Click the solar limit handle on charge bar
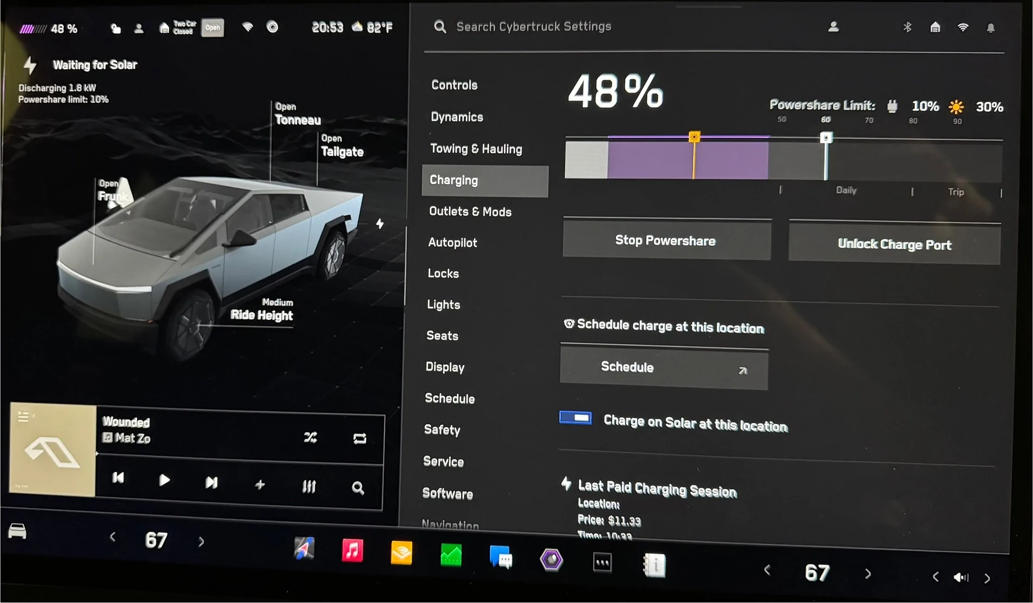This screenshot has height=603, width=1033. pyautogui.click(x=694, y=137)
